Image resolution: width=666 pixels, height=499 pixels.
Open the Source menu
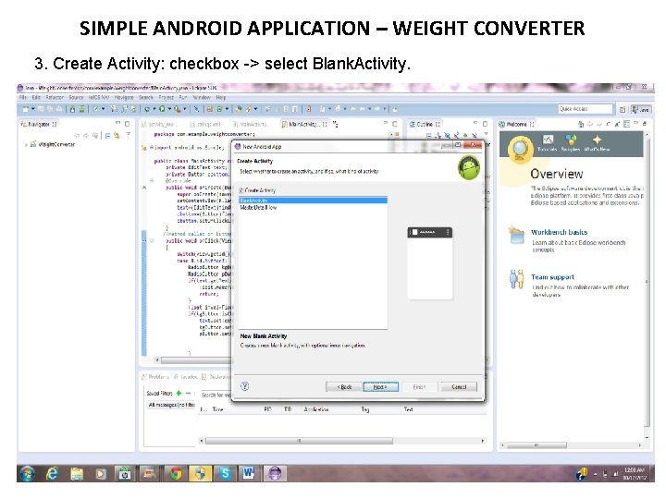click(76, 98)
